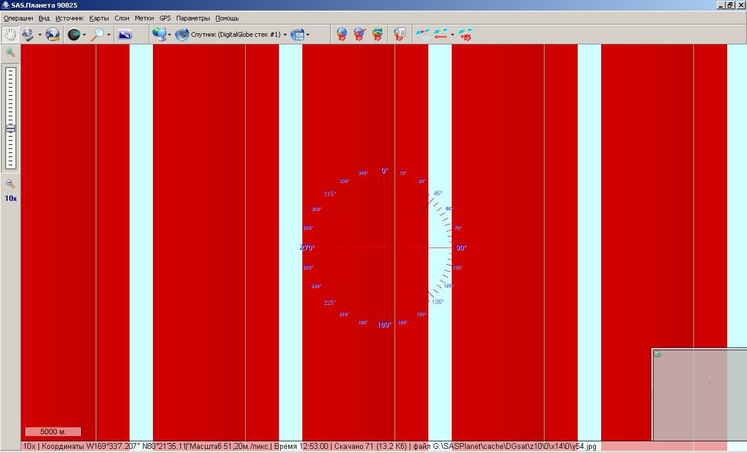Open the placemark manager list icon
The image size is (747, 453).
click(x=399, y=34)
